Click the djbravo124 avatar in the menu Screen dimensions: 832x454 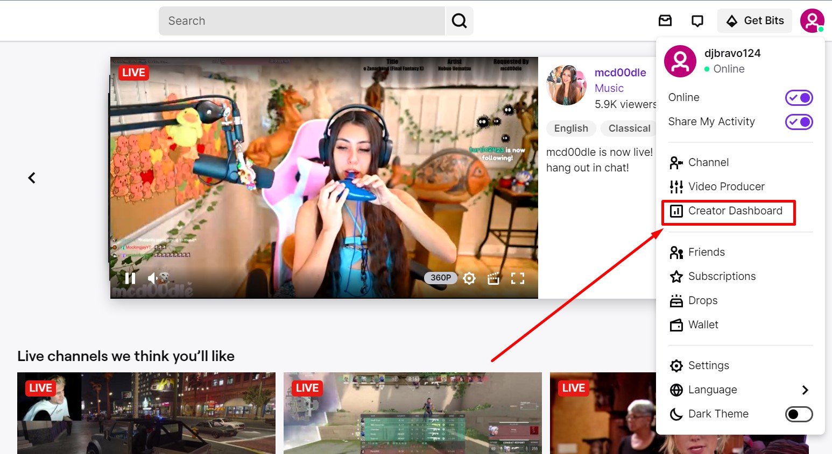click(680, 61)
